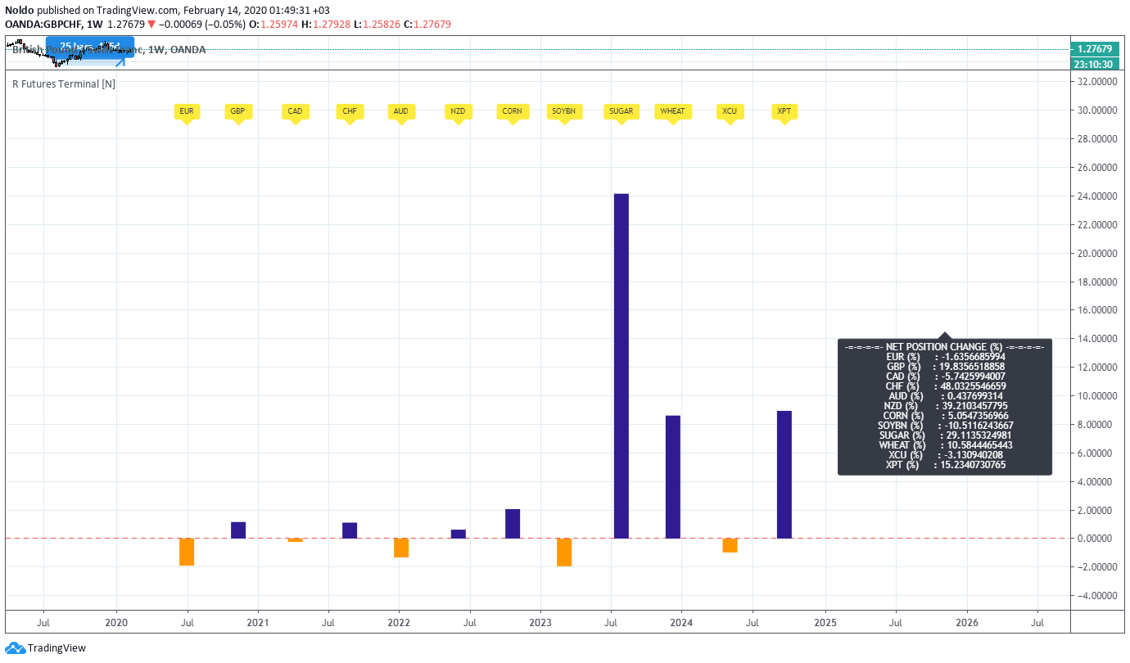Click the XPT (%) 15.2340730765 line in the tooltip
This screenshot has width=1130, height=663.
point(944,465)
